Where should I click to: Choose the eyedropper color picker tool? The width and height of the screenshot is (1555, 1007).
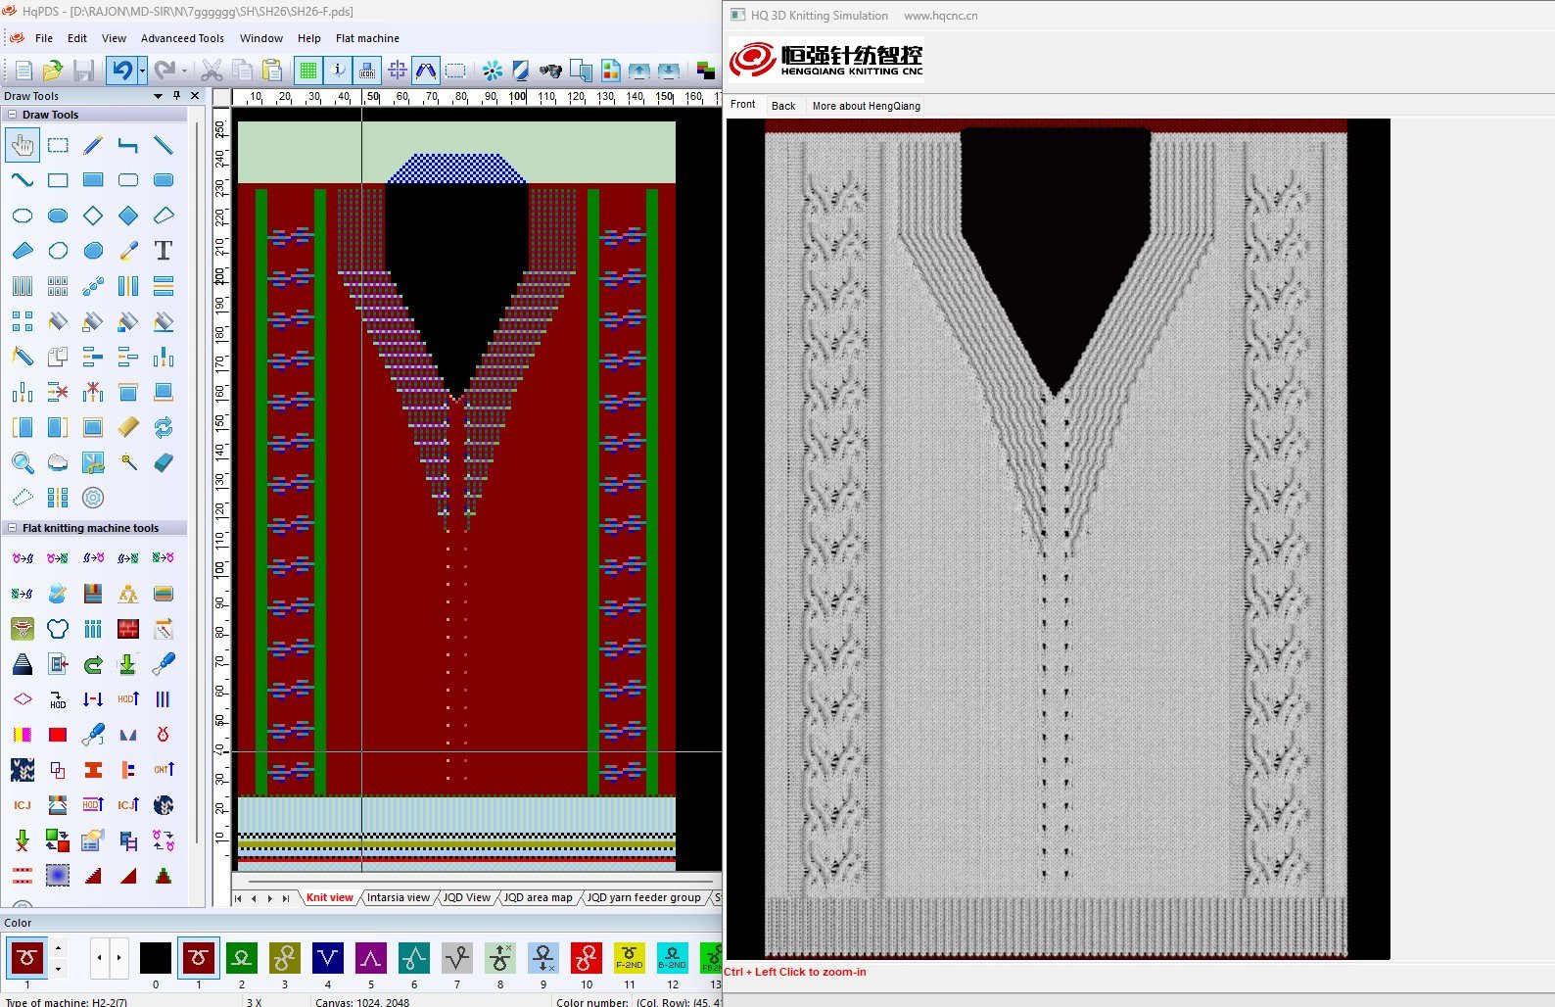click(128, 251)
